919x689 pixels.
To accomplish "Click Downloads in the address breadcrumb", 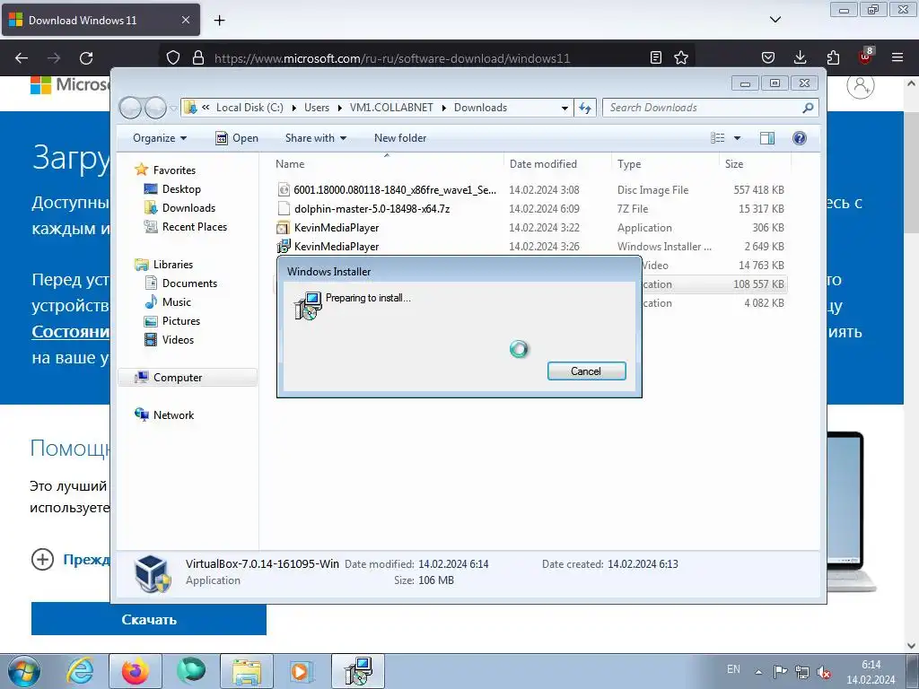I will coord(481,108).
